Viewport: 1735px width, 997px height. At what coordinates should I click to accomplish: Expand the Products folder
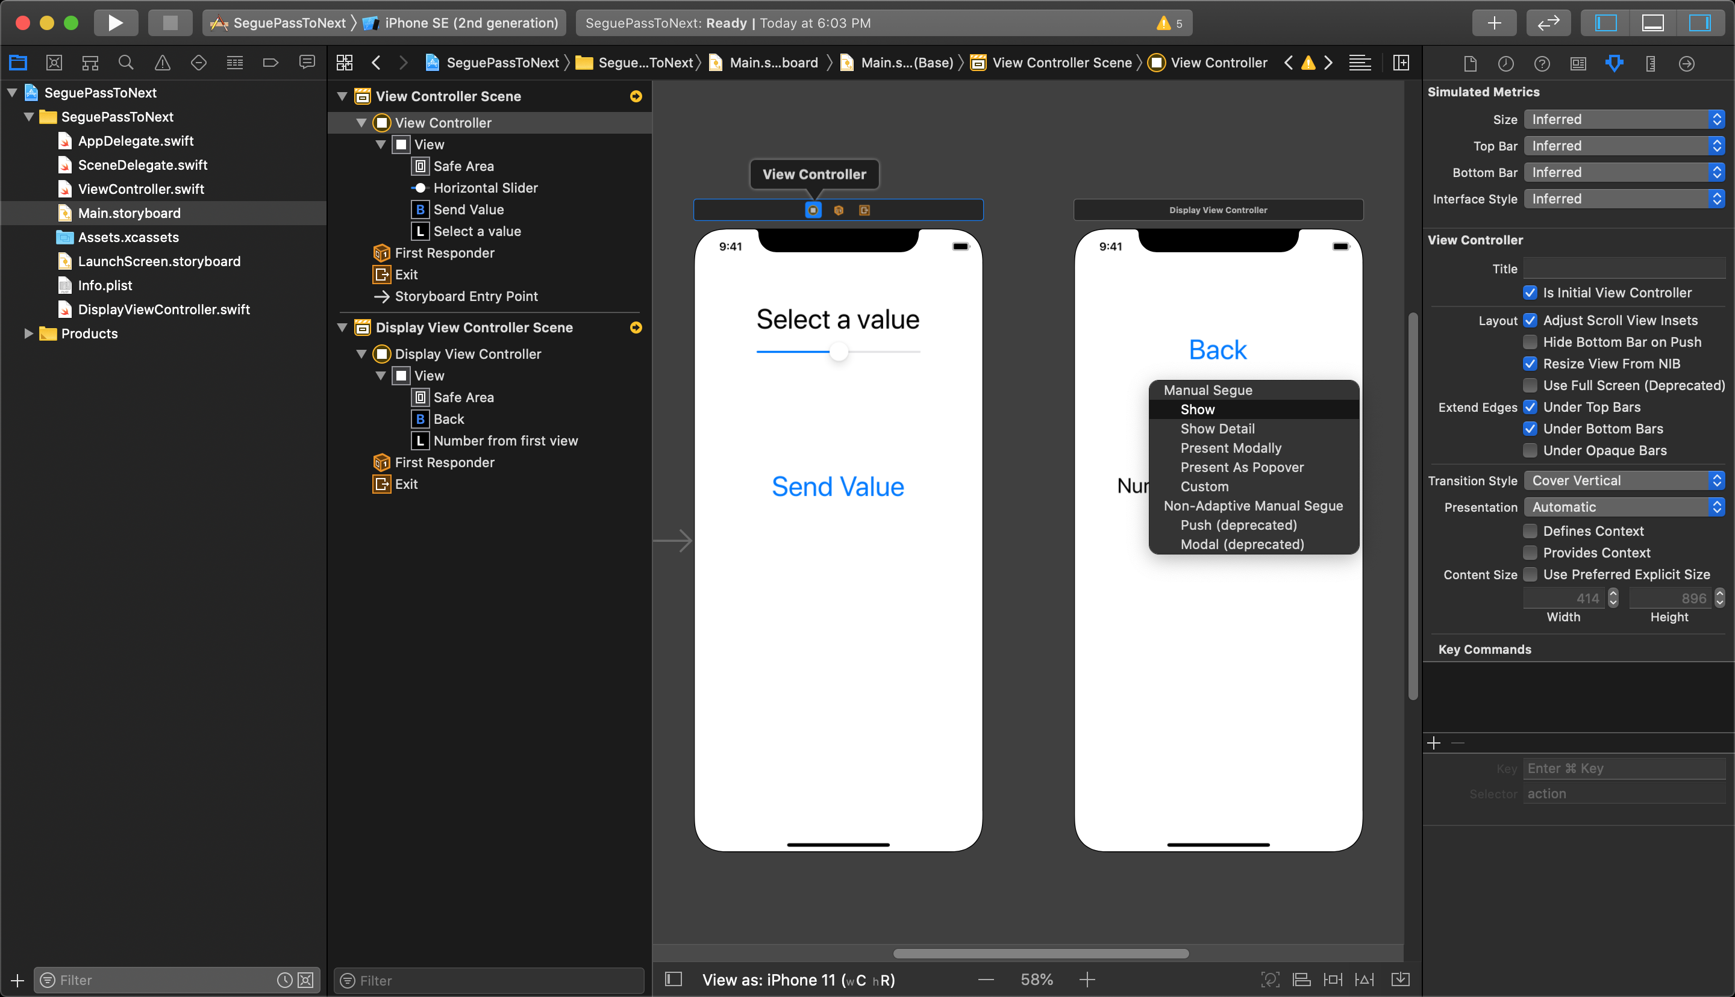point(29,334)
